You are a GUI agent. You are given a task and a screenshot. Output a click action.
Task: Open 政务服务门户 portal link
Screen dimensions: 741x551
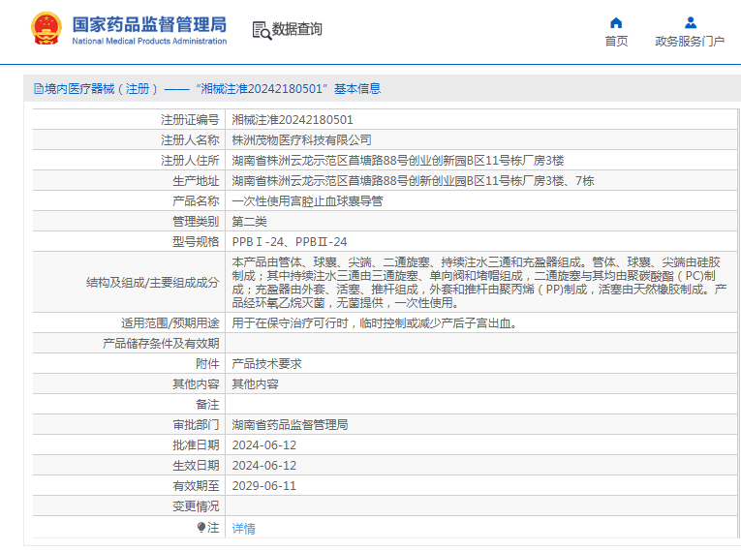pos(690,42)
